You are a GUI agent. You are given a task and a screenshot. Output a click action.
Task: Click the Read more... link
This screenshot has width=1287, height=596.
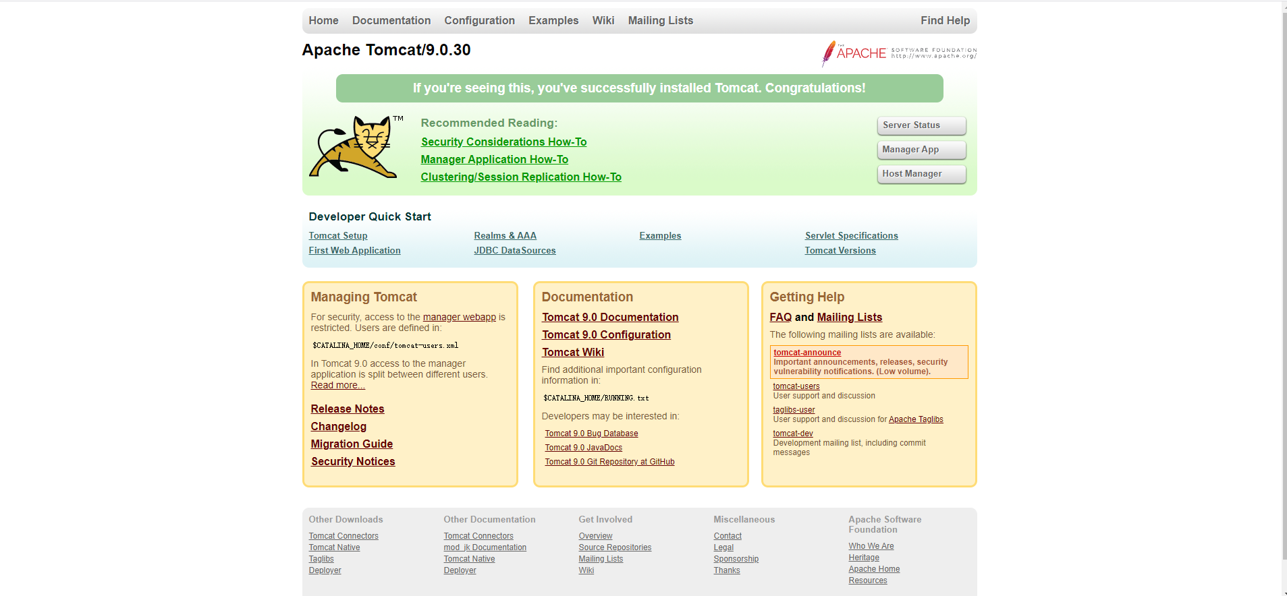[337, 385]
